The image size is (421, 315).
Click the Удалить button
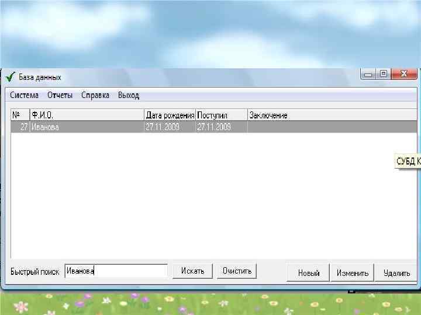[396, 272]
